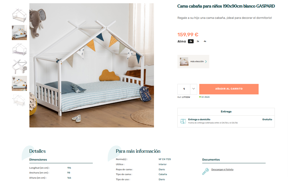Click the quantity field showing 1
288x181 pixels.
184,89
